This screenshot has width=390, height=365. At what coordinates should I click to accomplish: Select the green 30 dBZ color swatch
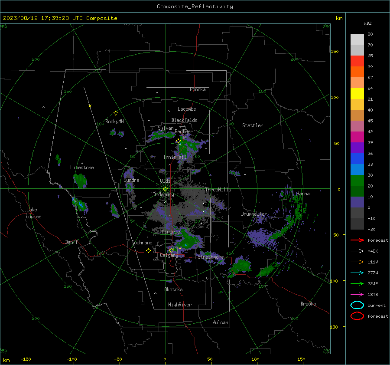(x=357, y=181)
